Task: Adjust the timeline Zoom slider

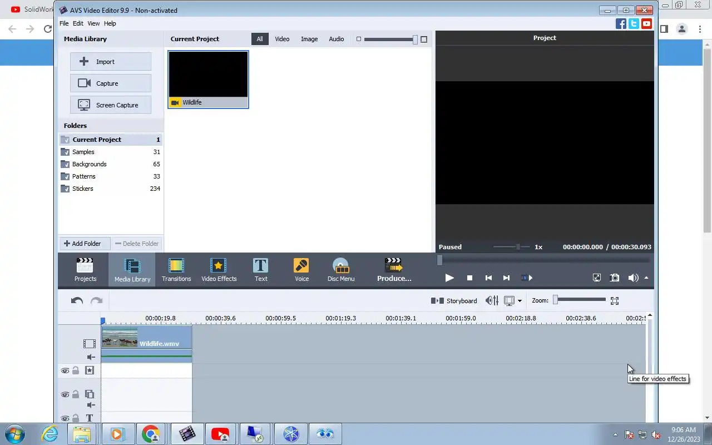Action: point(555,300)
